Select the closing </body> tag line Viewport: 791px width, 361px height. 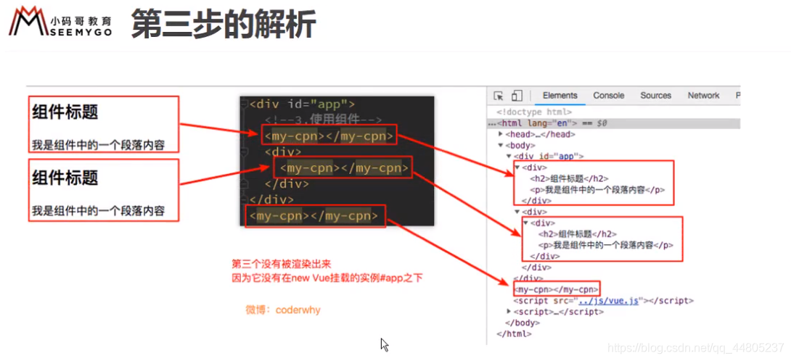tap(522, 323)
